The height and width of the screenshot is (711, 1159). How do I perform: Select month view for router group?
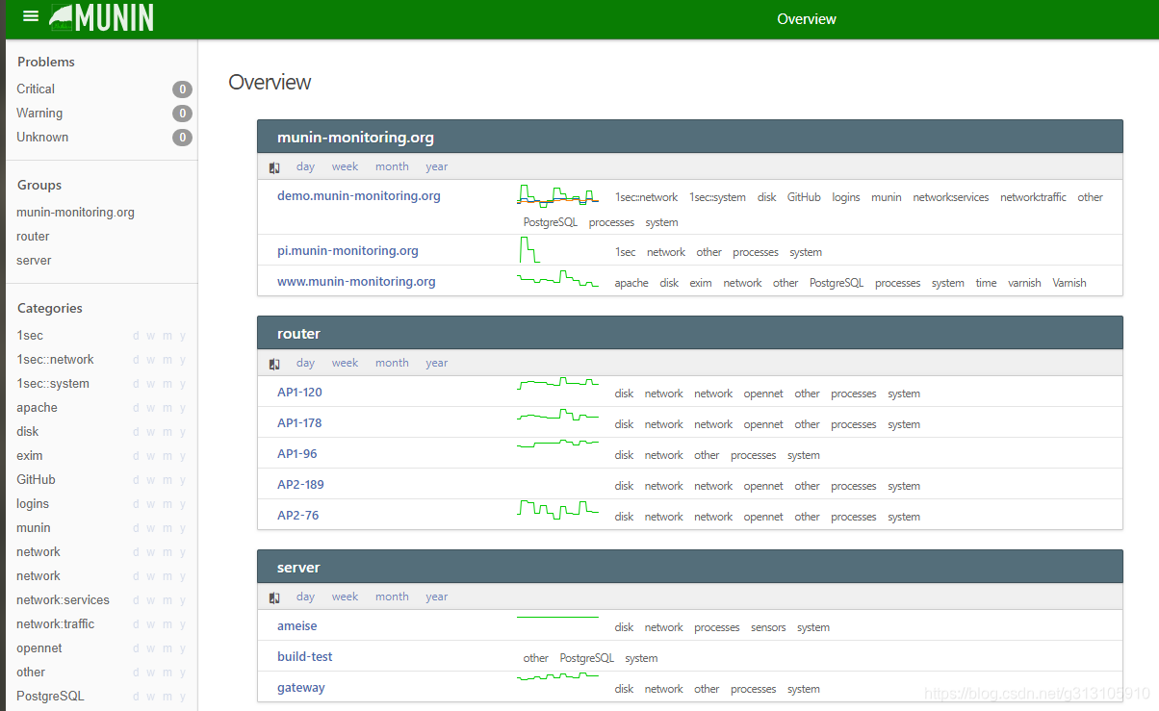392,363
